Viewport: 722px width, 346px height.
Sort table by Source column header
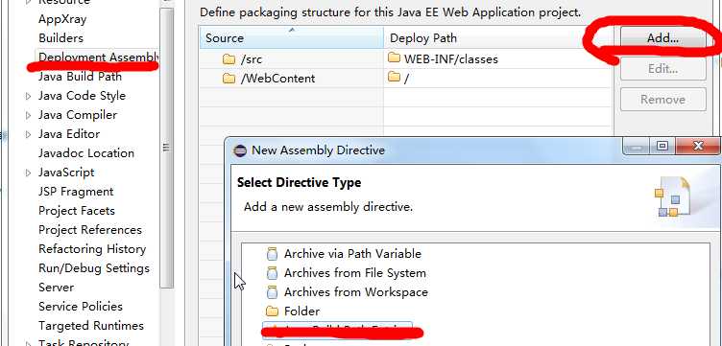click(x=292, y=37)
